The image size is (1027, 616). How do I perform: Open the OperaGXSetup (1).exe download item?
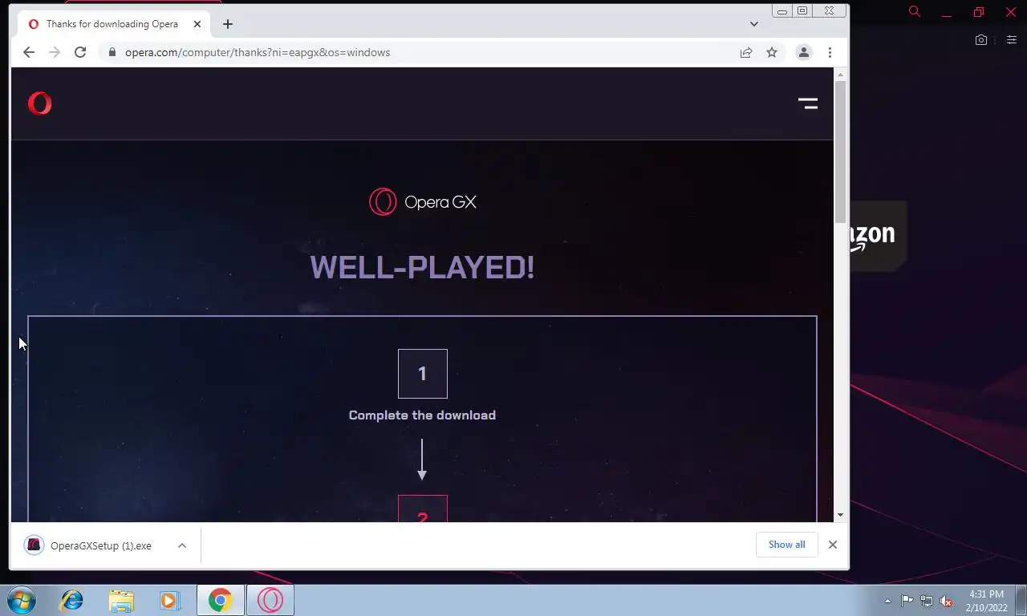coord(100,545)
